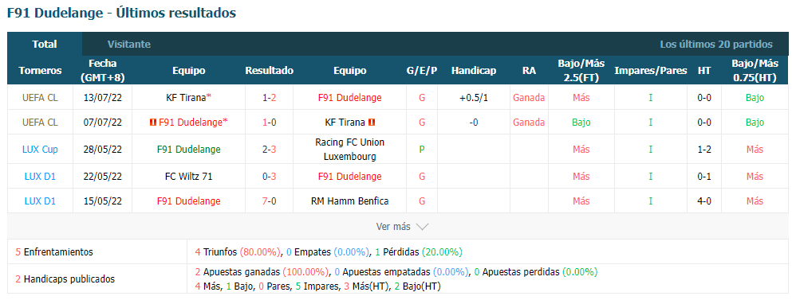The image size is (796, 300).
Task: Click FC Wiltz 71 team name
Action: coord(189,177)
